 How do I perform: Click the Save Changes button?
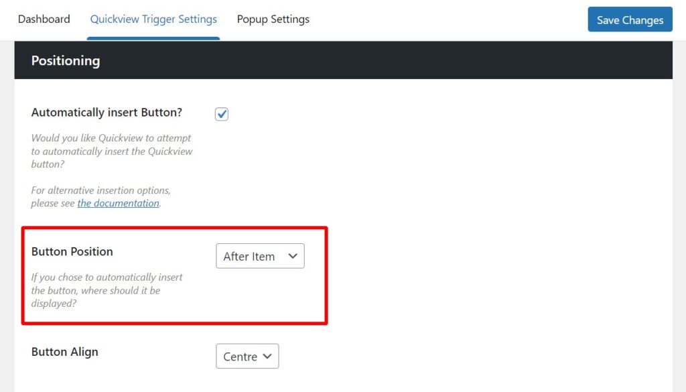point(630,20)
